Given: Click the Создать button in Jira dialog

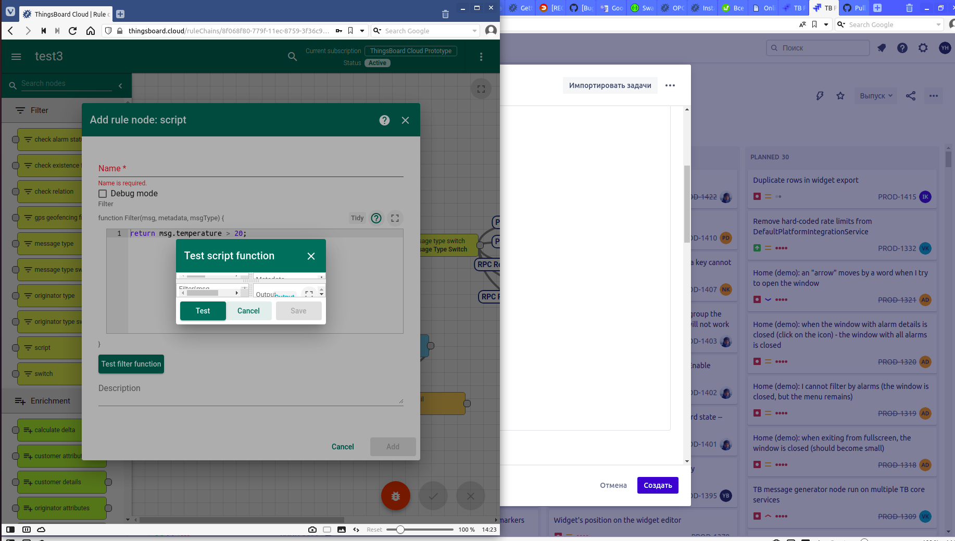Looking at the screenshot, I should 658,485.
